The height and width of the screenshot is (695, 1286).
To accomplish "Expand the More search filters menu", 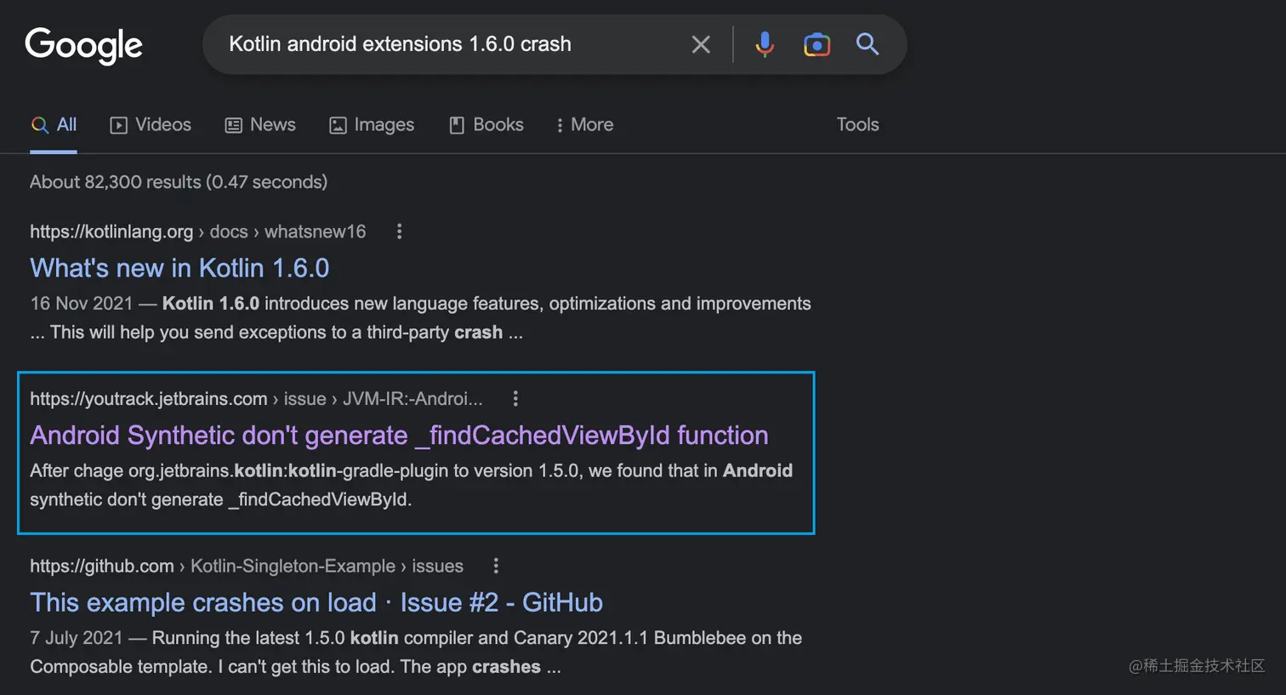I will (x=584, y=125).
